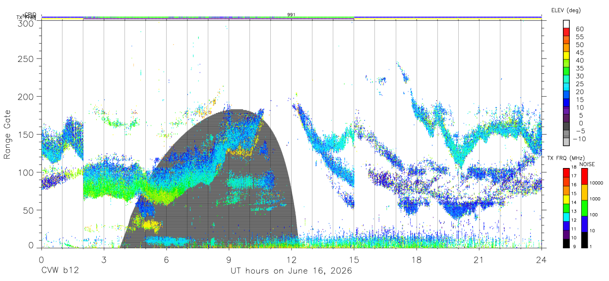Click the '200' tick label on Range Gate axis
This screenshot has height=281, width=609.
click(25, 96)
